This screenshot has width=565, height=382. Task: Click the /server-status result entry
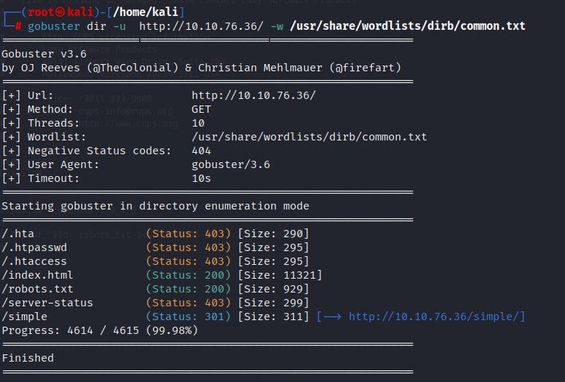pyautogui.click(x=47, y=303)
